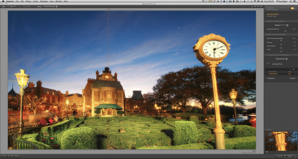Open the Display output type dropdown
The height and width of the screenshot is (159, 298).
point(281,25)
